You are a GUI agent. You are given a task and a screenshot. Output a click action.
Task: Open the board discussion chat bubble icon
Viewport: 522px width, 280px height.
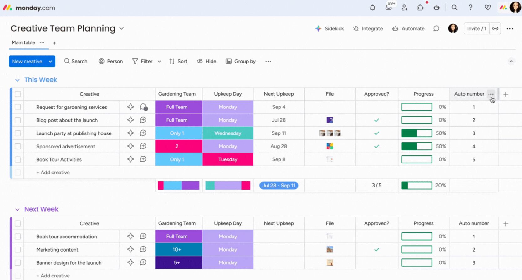(x=436, y=29)
